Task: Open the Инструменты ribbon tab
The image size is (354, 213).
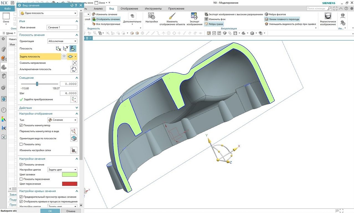Action: click(153, 9)
